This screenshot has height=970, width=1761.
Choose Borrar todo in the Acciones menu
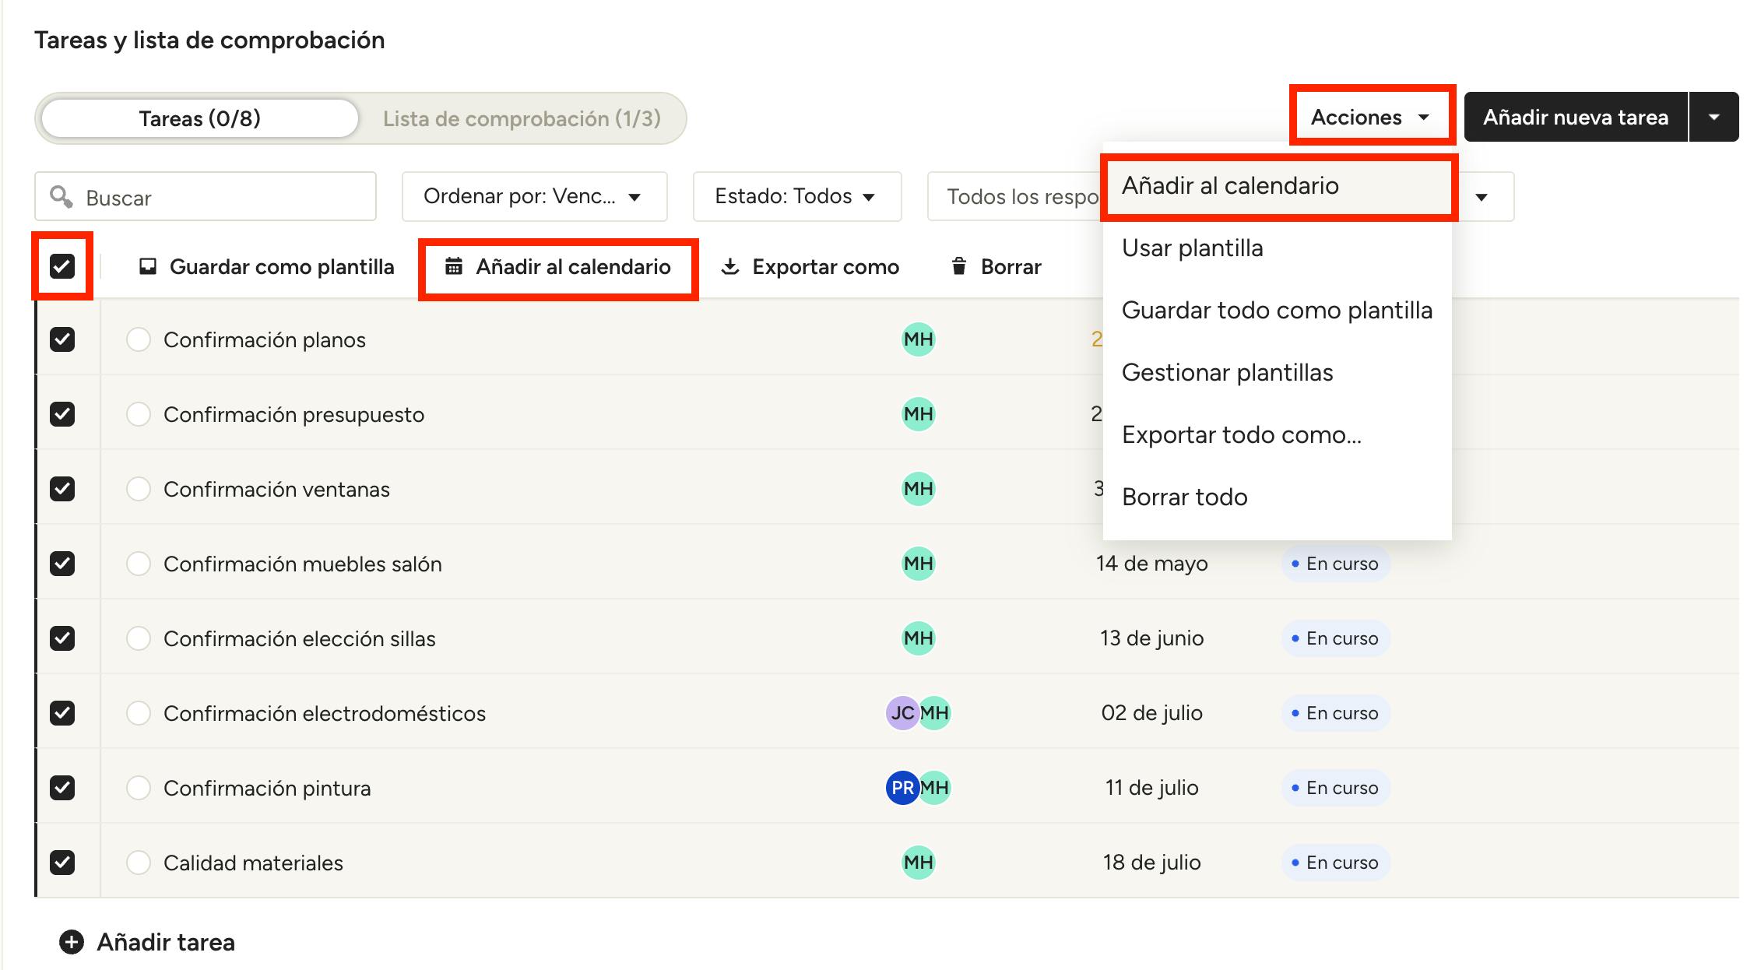(1184, 497)
